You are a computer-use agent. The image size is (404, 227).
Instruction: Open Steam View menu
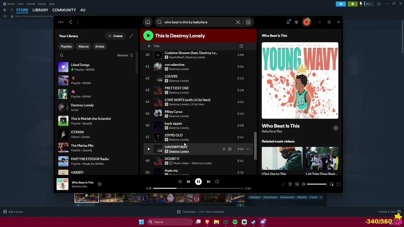pos(21,4)
